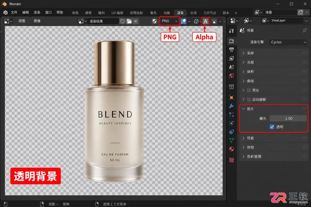Add a workspace with the plus icon
Screen dimensions: 311x207
[x=236, y=13]
